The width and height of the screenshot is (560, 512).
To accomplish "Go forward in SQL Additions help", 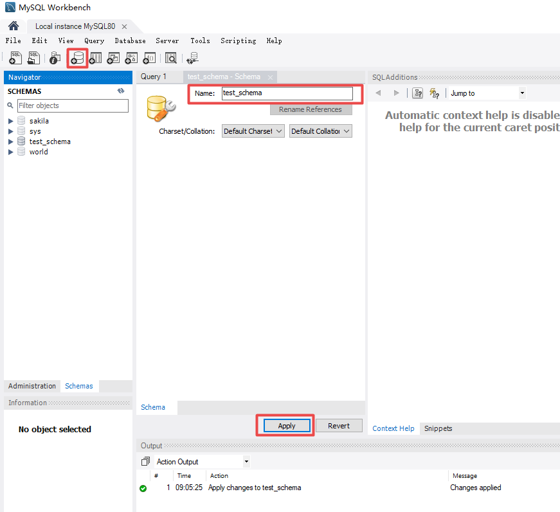I will pos(396,93).
